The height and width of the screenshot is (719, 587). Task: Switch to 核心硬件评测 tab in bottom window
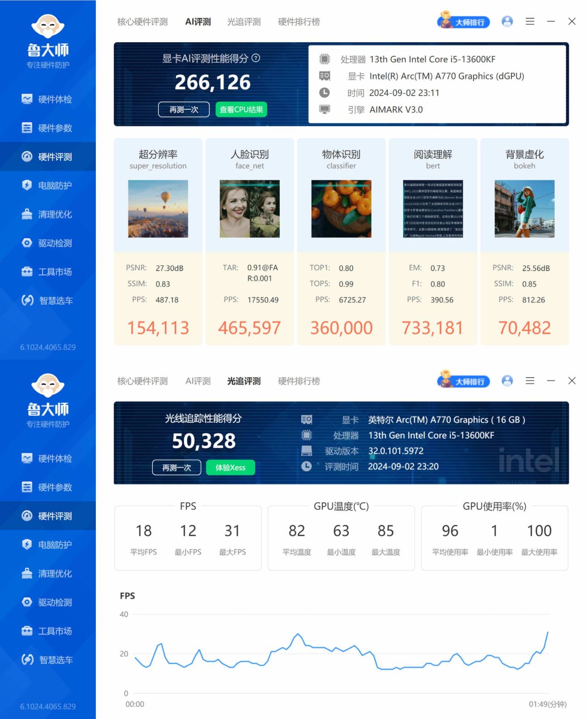pyautogui.click(x=143, y=381)
